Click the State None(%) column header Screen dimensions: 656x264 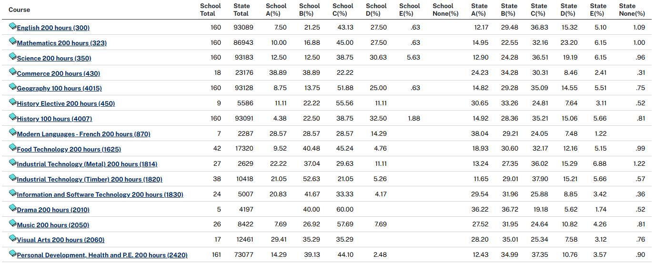pos(632,10)
